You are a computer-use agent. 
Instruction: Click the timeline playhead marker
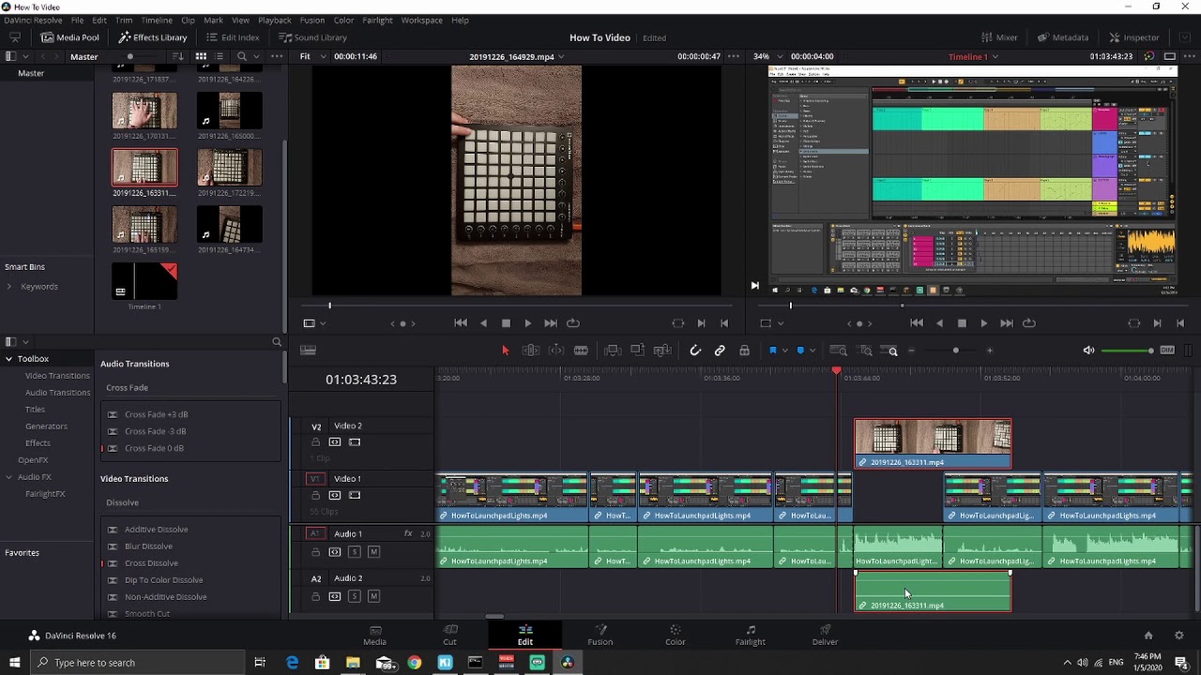[x=837, y=371]
